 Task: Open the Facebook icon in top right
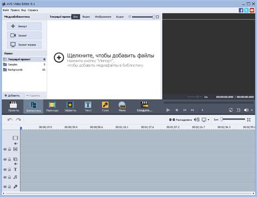pos(241,10)
